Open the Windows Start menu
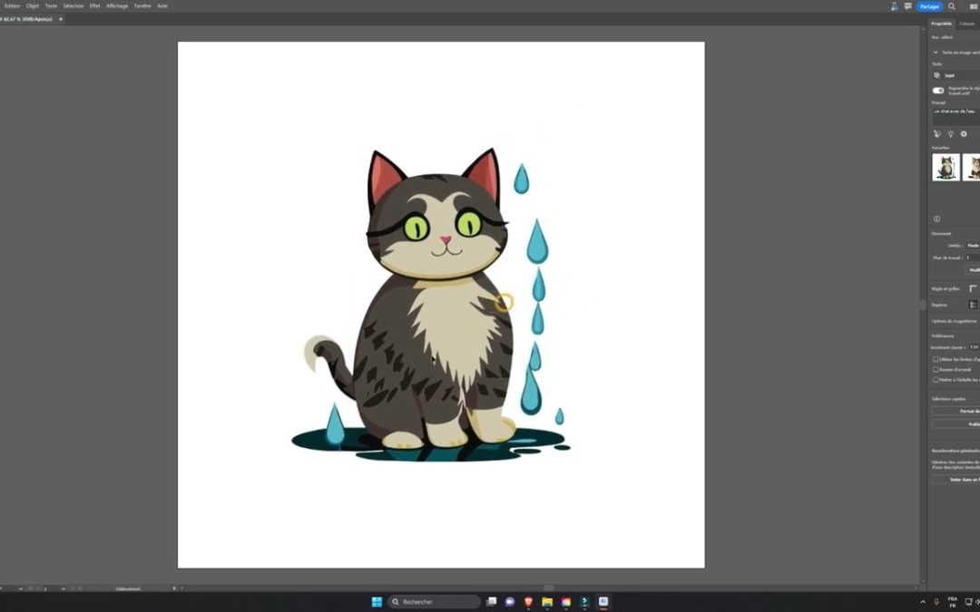 (377, 602)
